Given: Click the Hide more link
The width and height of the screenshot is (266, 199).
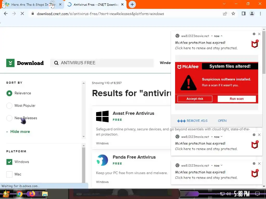Looking at the screenshot, I should [x=20, y=131].
